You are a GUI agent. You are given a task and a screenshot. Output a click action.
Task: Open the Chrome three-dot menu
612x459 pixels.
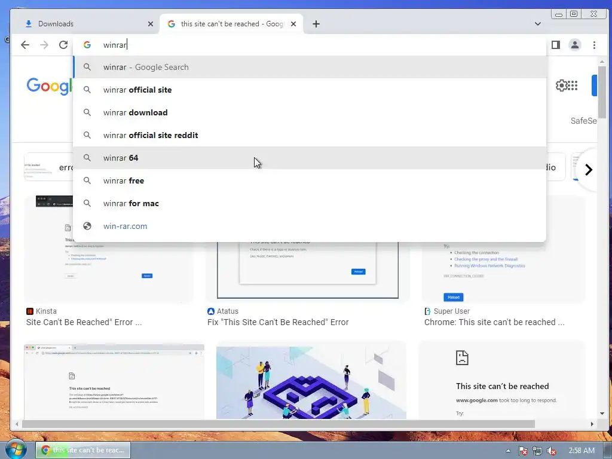(x=594, y=45)
